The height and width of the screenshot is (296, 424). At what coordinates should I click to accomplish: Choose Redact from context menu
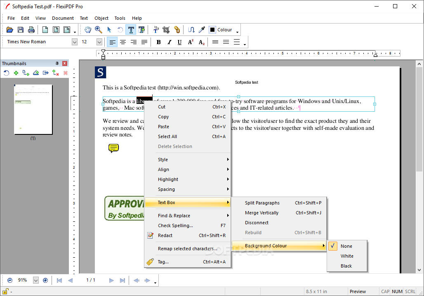tap(188, 235)
